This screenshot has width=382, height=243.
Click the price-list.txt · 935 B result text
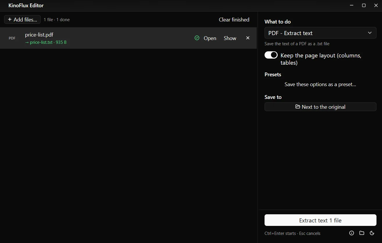[x=46, y=42]
